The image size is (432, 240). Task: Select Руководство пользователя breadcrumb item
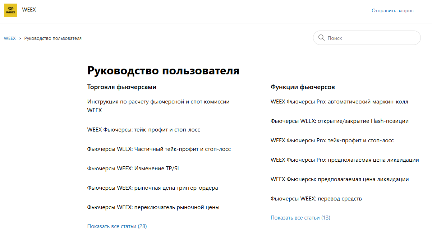(53, 38)
